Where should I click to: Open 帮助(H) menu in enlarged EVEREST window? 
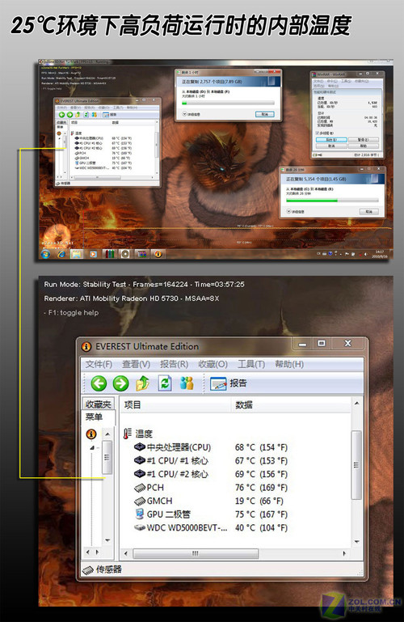289,364
